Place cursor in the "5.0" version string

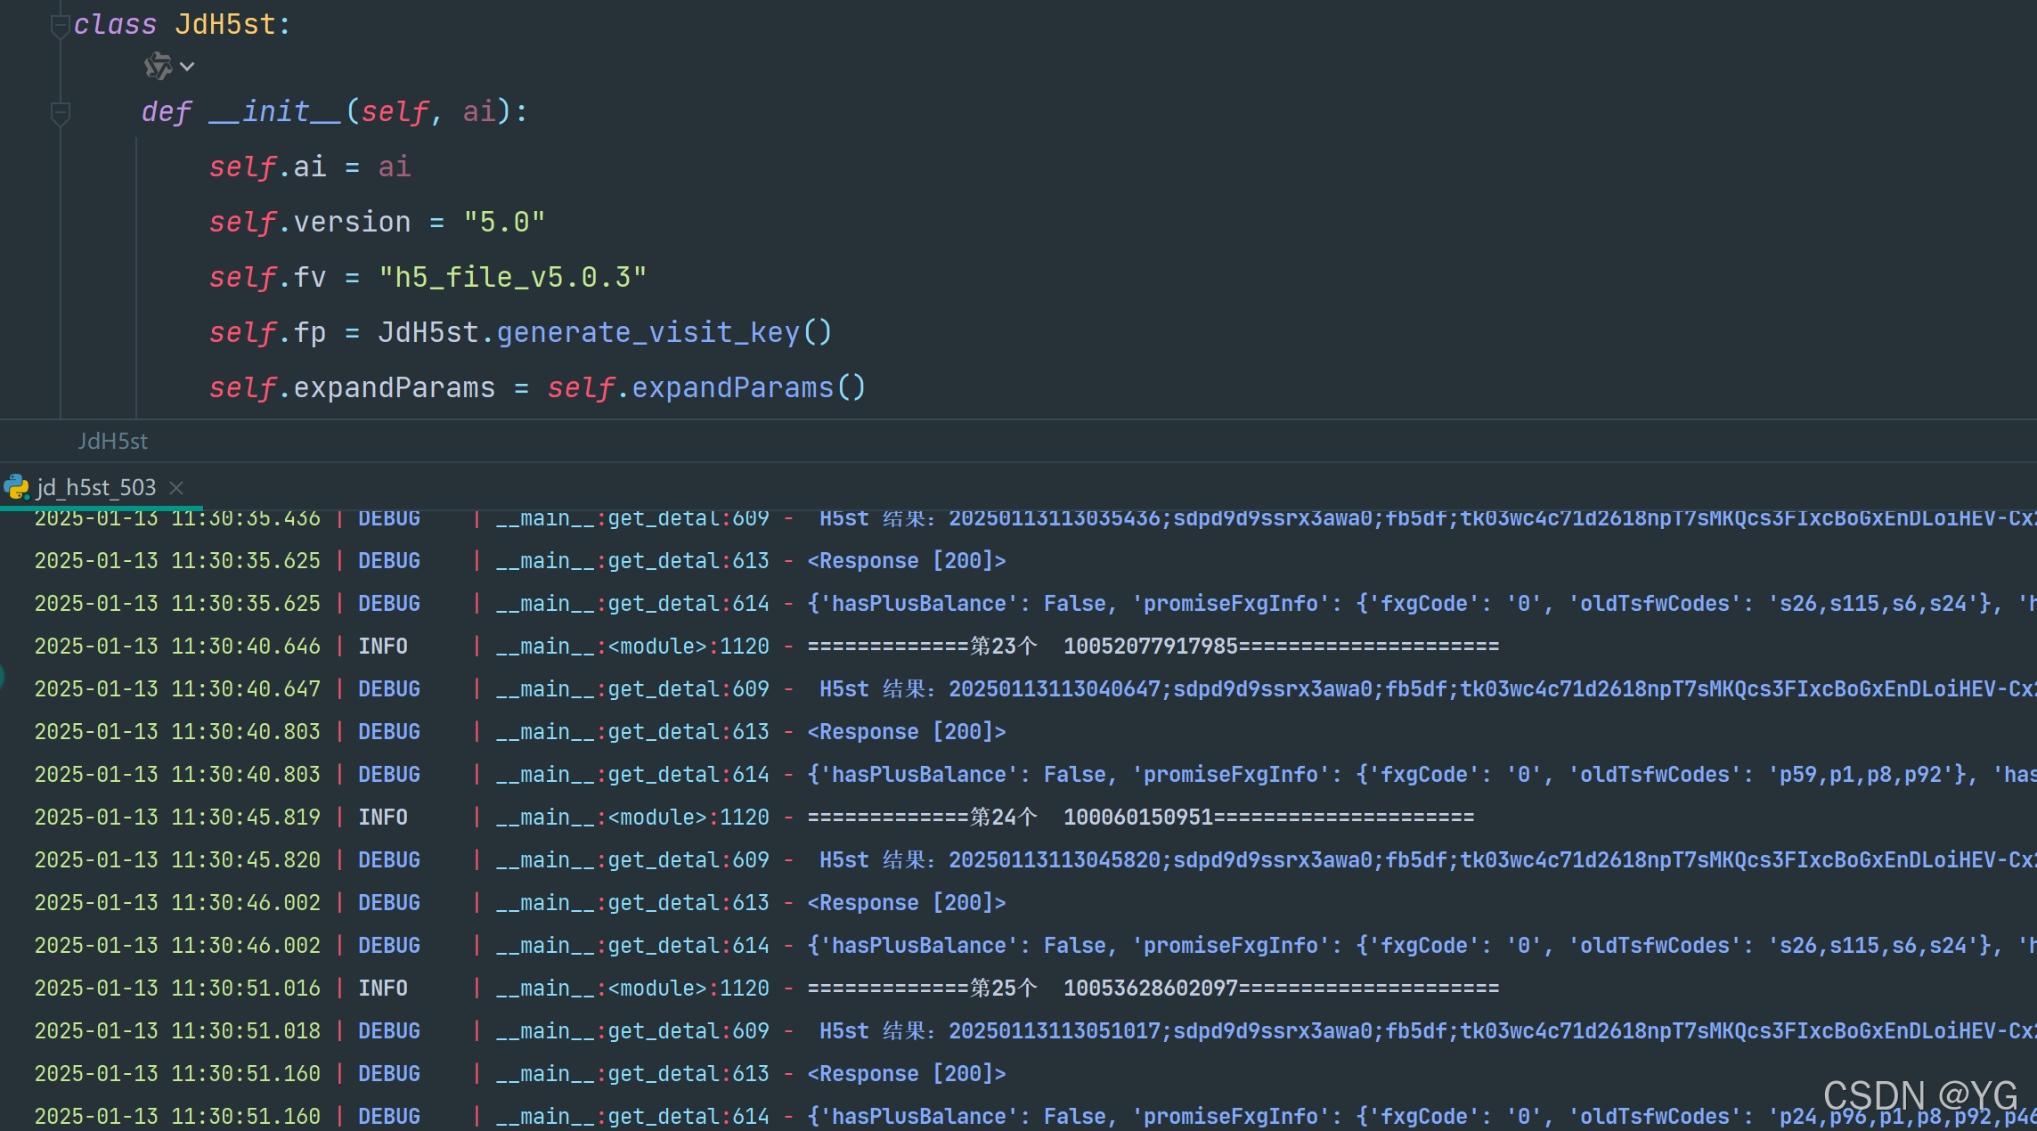(x=504, y=222)
